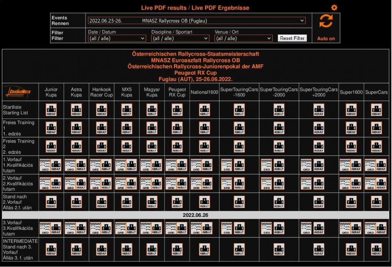Expand the Events / Rennen dropdown
The image size is (392, 267).
coord(197,21)
